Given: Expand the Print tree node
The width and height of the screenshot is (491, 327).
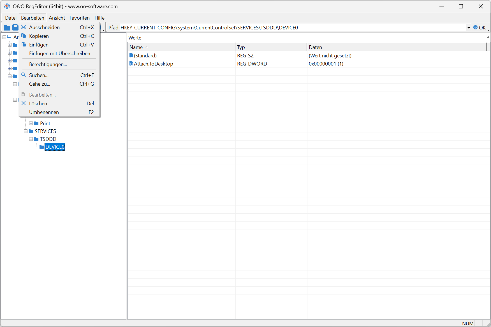Looking at the screenshot, I should pos(31,123).
